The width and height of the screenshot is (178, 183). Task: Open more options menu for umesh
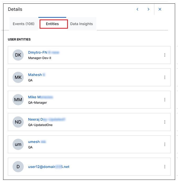[x=165, y=144]
